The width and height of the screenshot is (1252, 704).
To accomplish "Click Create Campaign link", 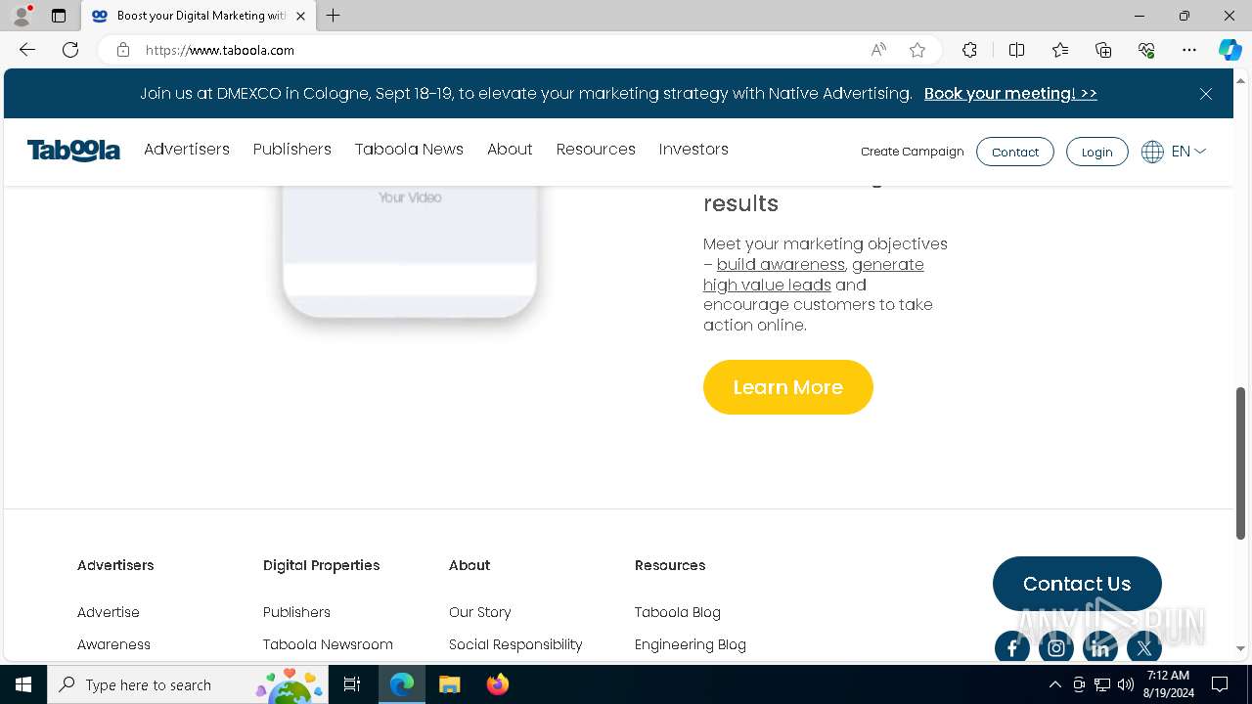I will coord(913,152).
